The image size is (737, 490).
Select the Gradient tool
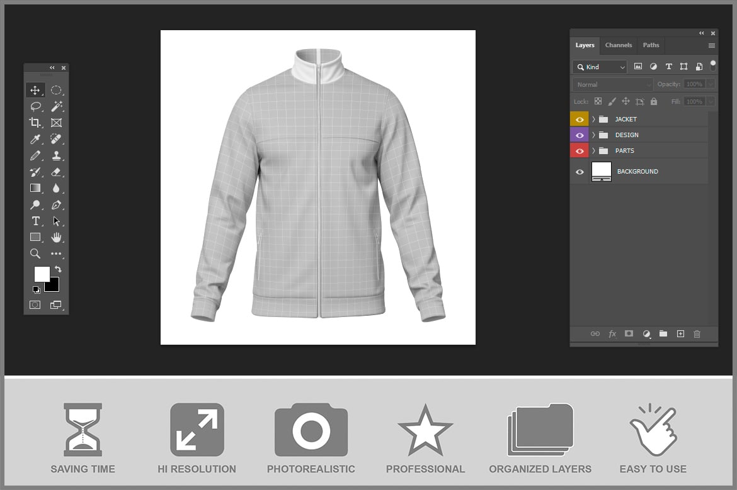[x=35, y=188]
